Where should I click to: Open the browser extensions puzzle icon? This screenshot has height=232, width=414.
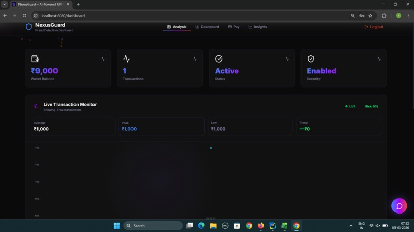(384, 16)
